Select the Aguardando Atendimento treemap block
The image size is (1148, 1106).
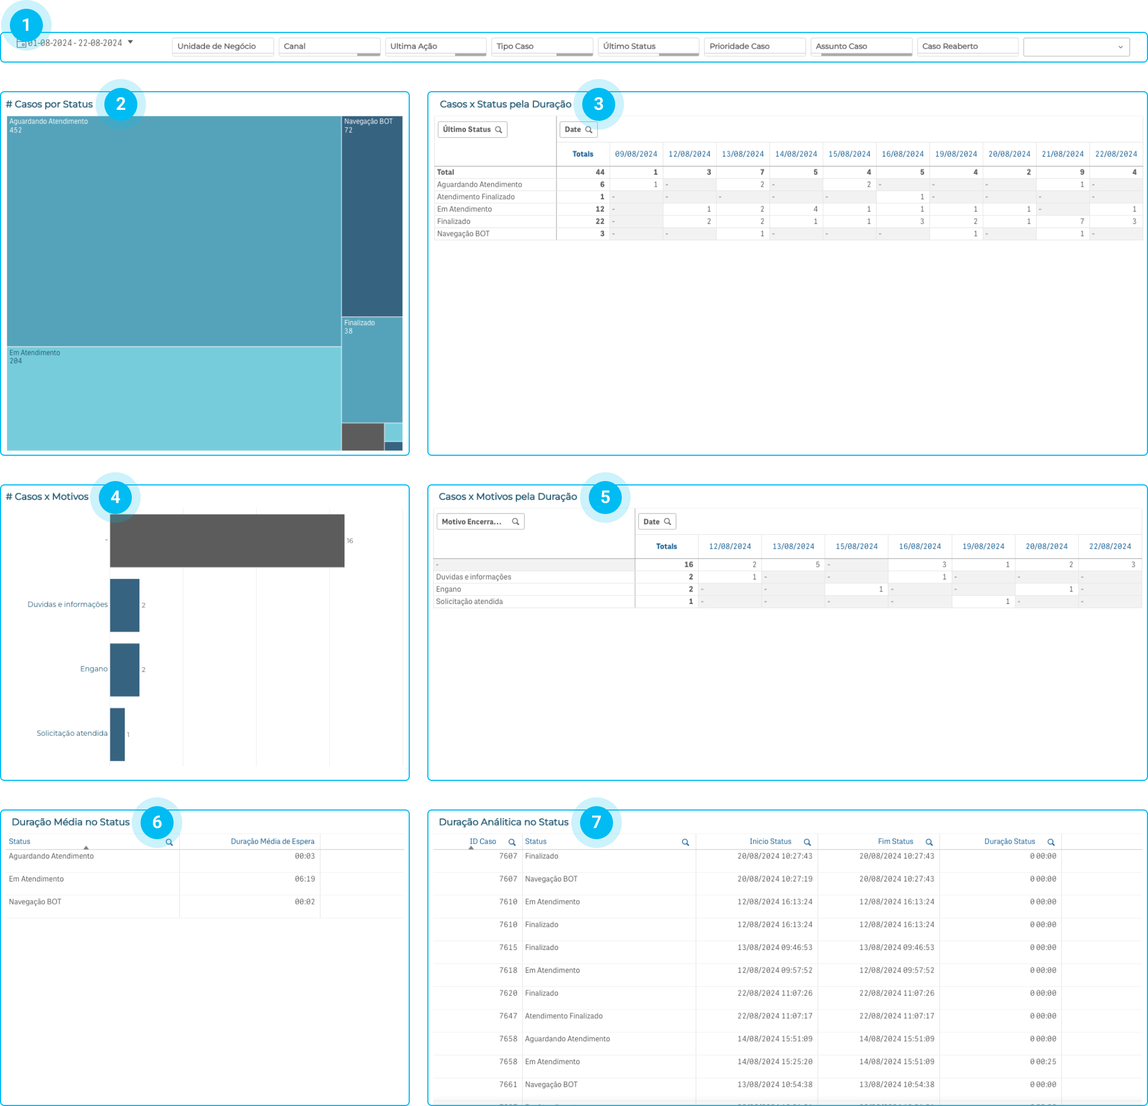coord(174,231)
